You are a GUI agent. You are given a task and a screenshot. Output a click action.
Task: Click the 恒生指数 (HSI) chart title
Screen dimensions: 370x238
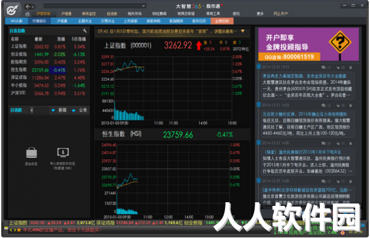pyautogui.click(x=121, y=134)
